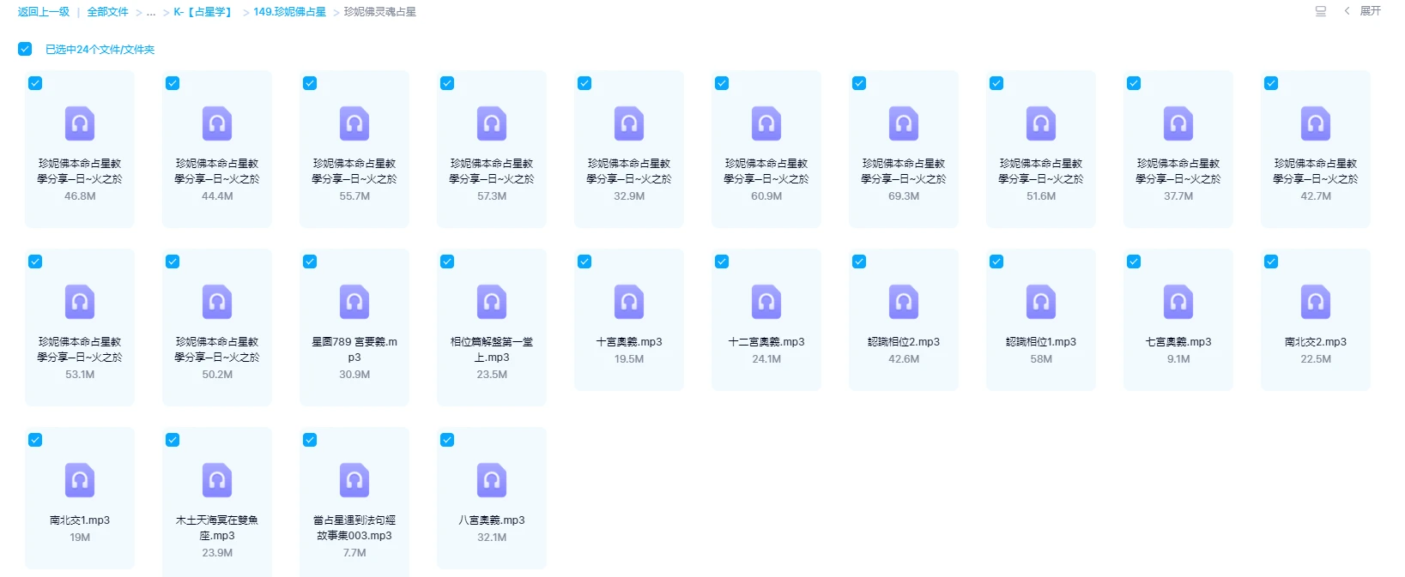Open audio file icon sized 46.8M
Viewport: 1405px width, 577px height.
coord(80,123)
